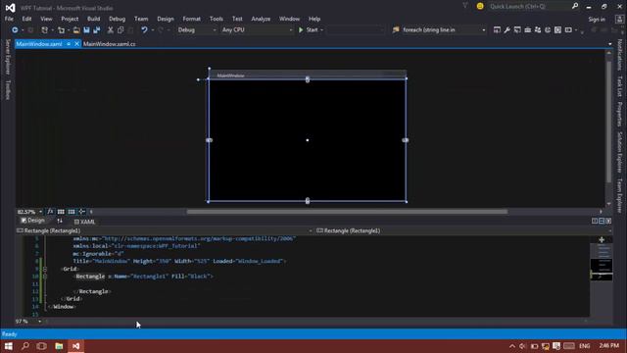This screenshot has width=627, height=353.
Task: Click the Undo arrow icon
Action: point(144,30)
